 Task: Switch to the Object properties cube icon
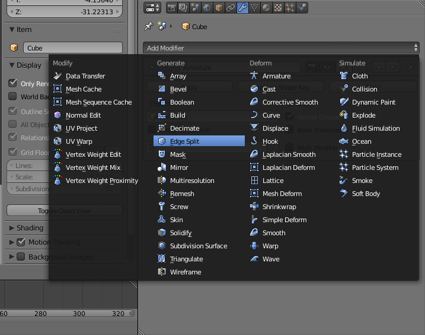[219, 8]
